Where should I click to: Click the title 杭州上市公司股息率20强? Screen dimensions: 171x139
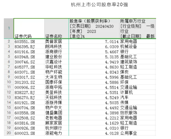(x=99, y=5)
